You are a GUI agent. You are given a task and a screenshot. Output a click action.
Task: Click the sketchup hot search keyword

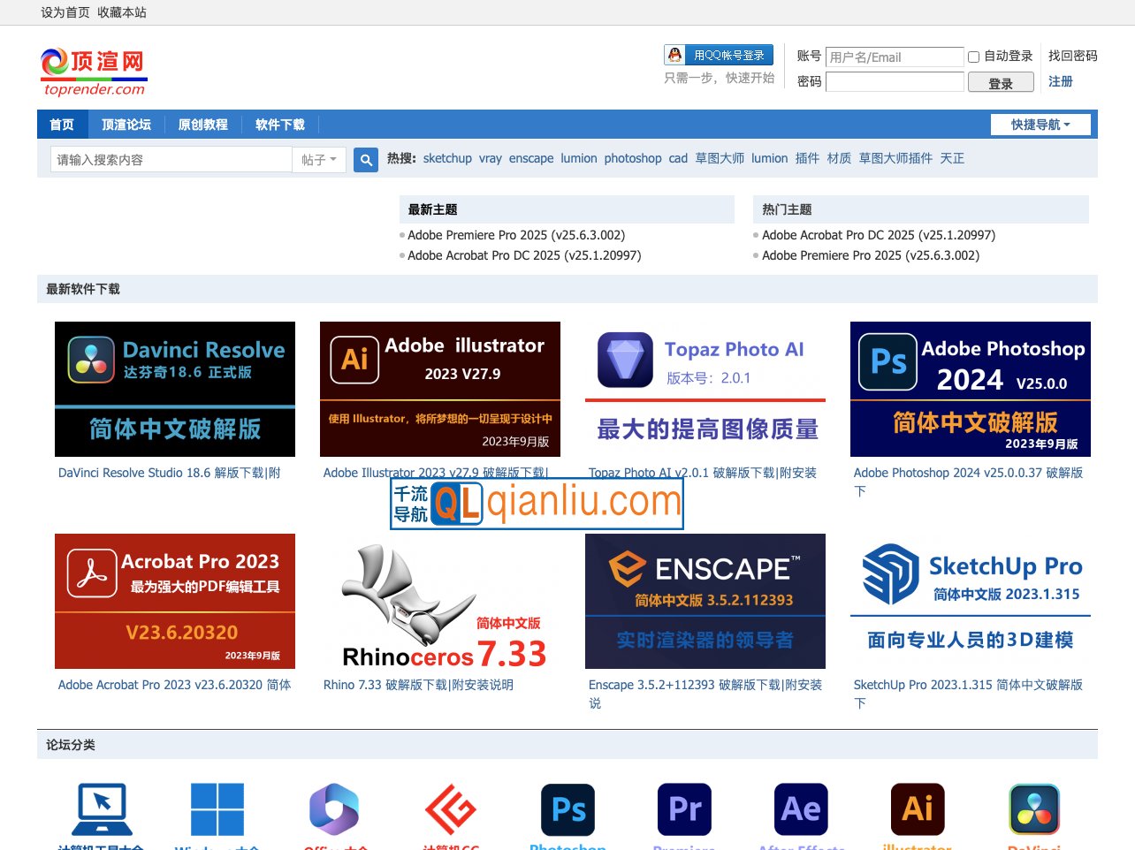pos(447,158)
